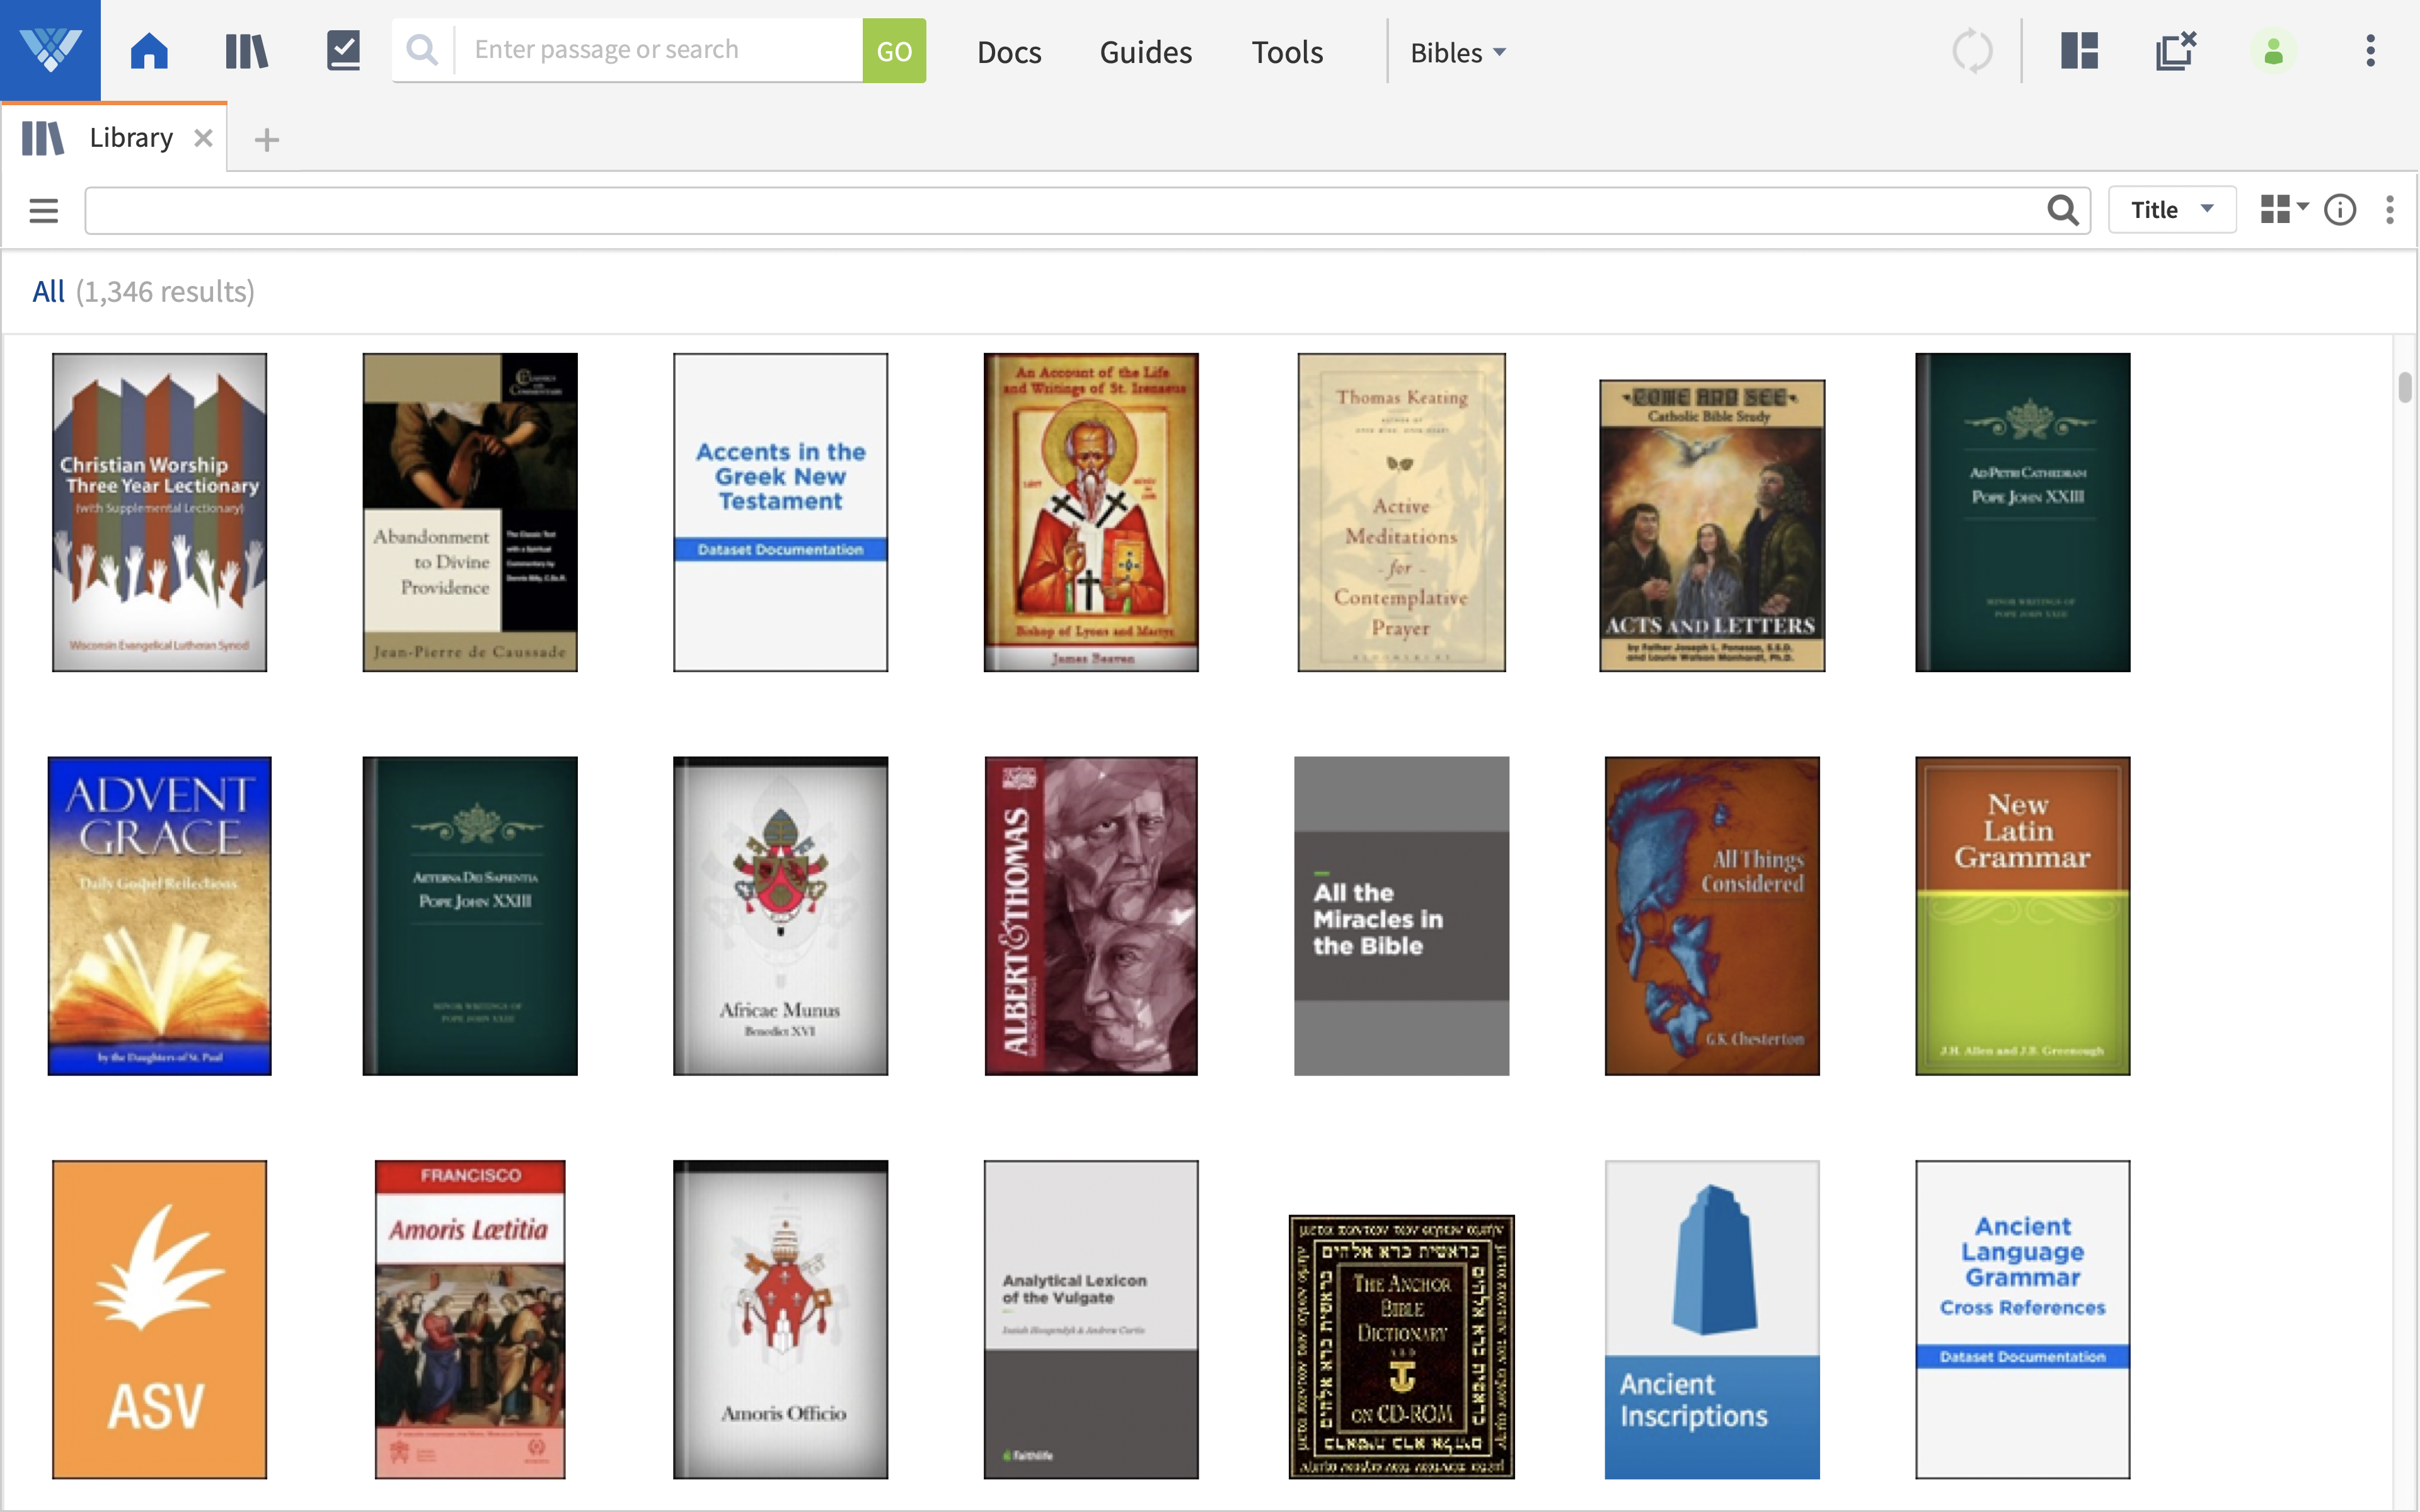Open Christian Worship Three Year Lectionary
Screen dimensions: 2420x1512
click(x=159, y=512)
